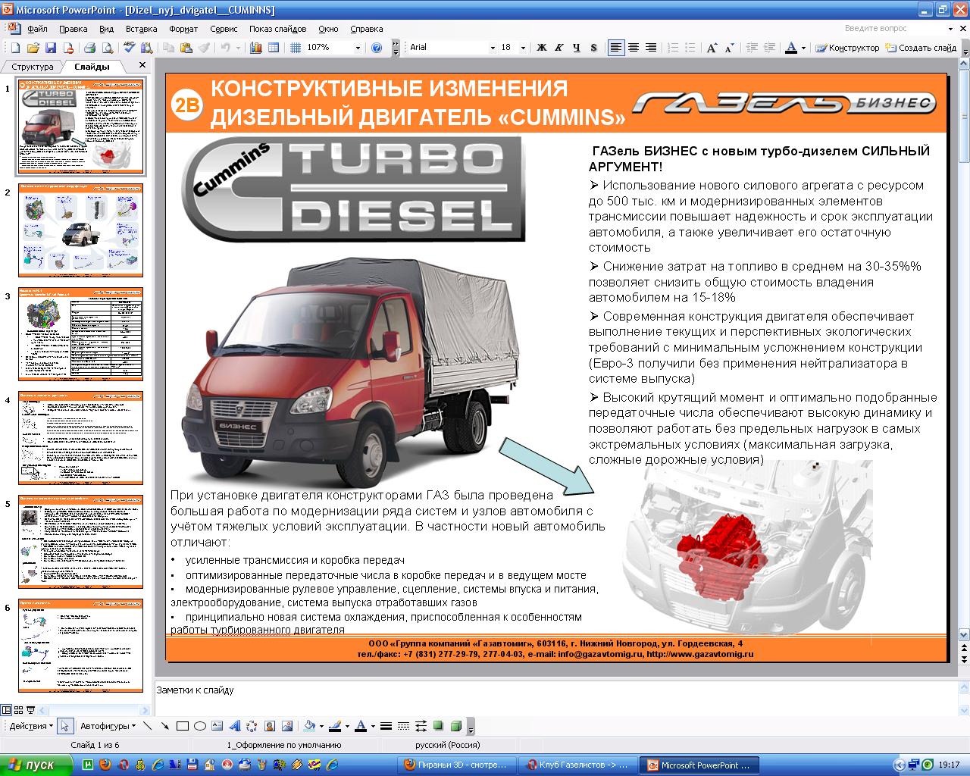The image size is (970, 776).
Task: Insert a chart using the bar chart icon
Action: pos(255,48)
